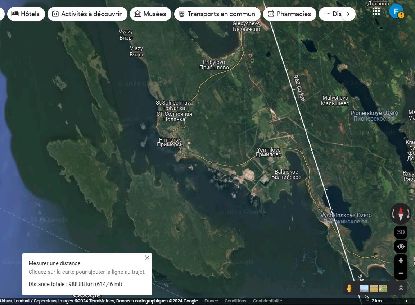415x305 pixels.
Task: Filter the map by Pharmacies
Action: (289, 14)
